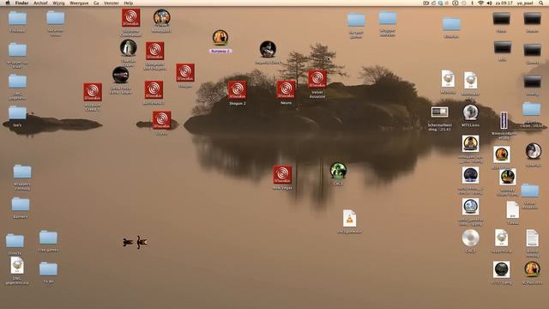Select the Velvet Assassin app icon
The width and height of the screenshot is (549, 309).
(x=317, y=79)
